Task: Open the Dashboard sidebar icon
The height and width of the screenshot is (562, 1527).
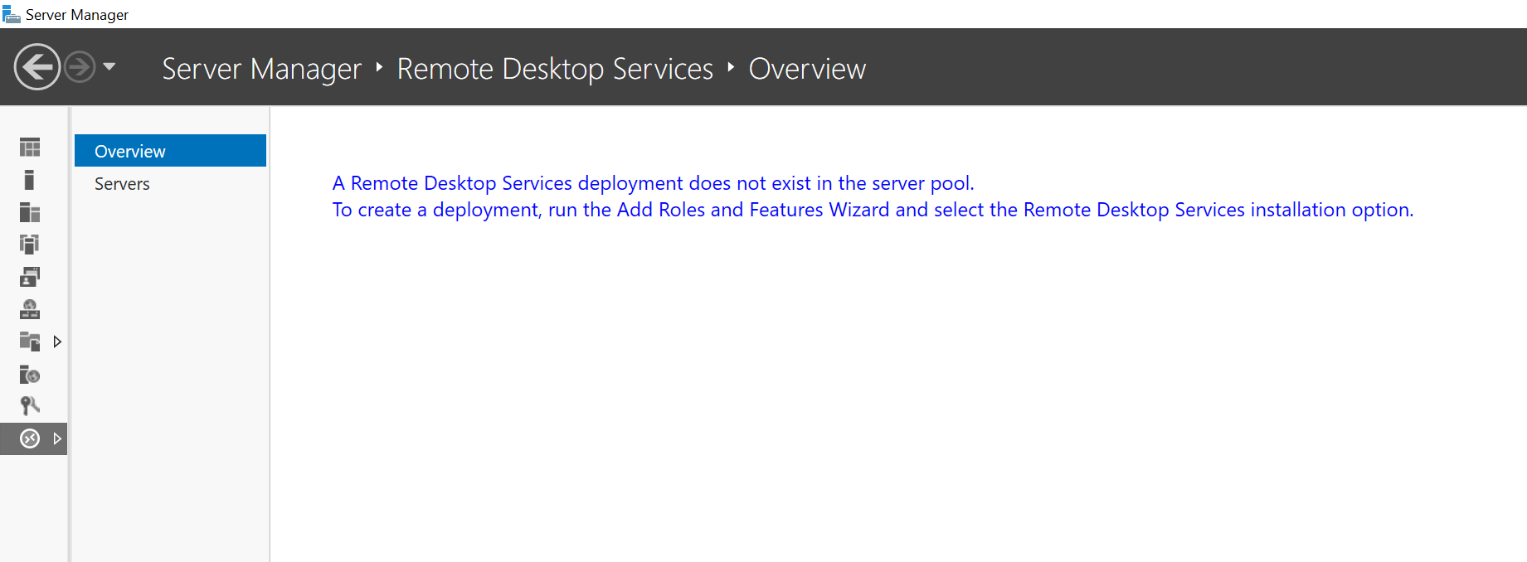Action: click(30, 148)
